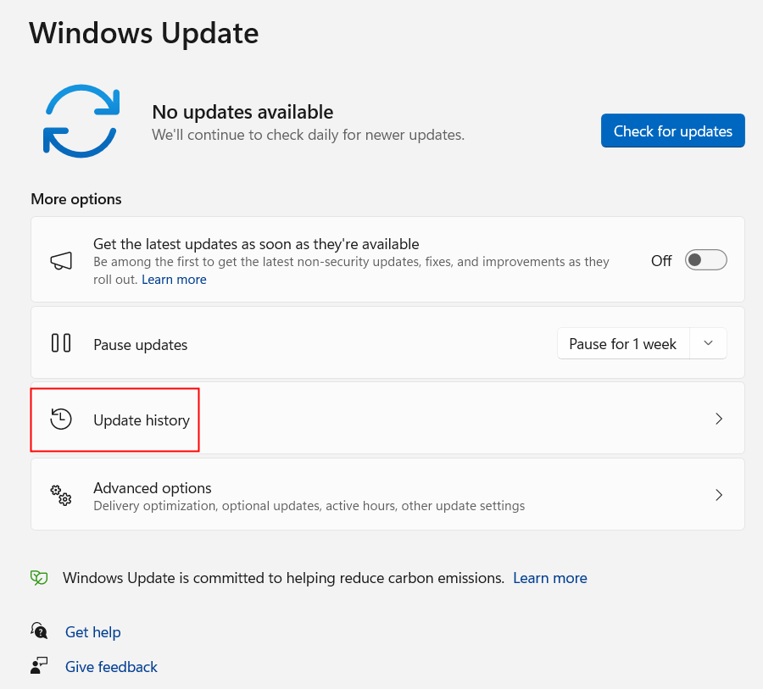Click the Give feedback person icon
The image size is (763, 689).
point(39,665)
